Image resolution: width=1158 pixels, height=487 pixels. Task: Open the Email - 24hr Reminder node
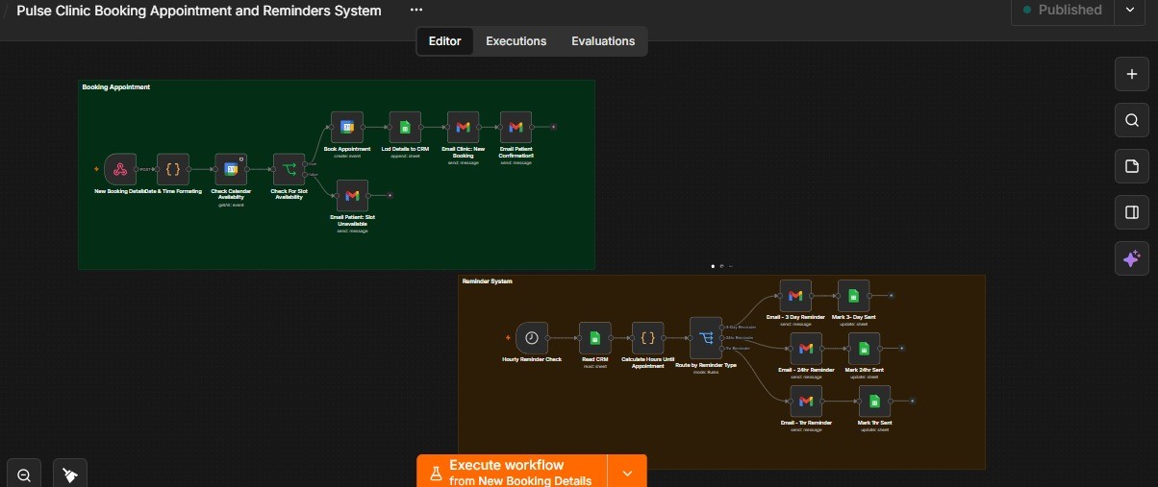806,348
